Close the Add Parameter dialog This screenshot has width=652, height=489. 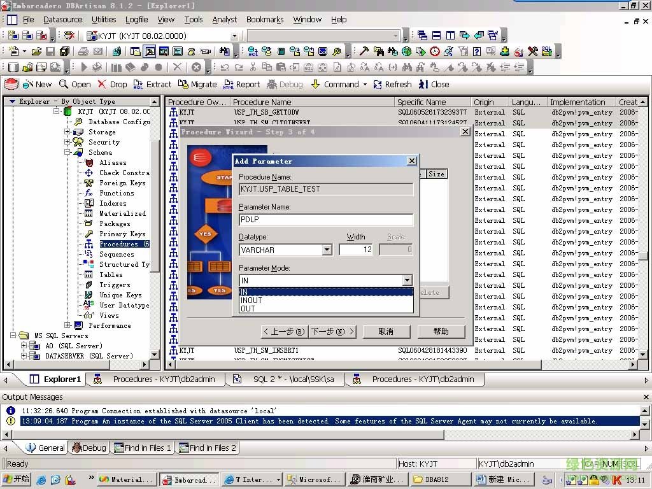click(411, 161)
